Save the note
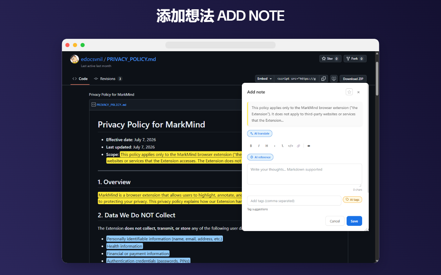441x275 pixels. 354,221
